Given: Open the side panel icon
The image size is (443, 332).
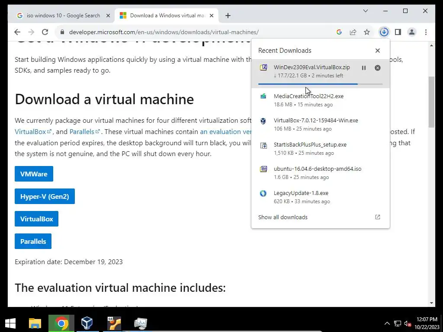Looking at the screenshot, I should click(x=398, y=32).
